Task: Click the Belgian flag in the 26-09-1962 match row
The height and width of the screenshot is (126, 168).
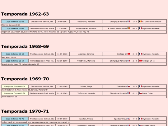Action: pos(140,21)
